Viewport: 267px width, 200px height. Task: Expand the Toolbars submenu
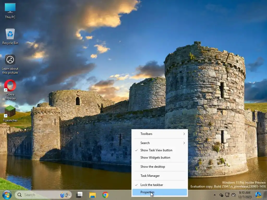160,134
